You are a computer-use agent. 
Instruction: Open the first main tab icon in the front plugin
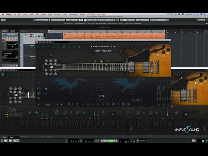[x=39, y=46]
